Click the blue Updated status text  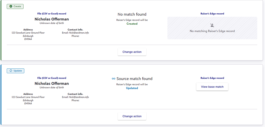pyautogui.click(x=132, y=88)
